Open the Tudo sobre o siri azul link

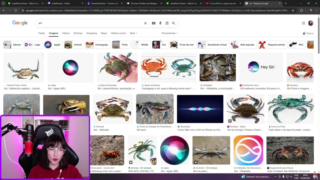(x=290, y=130)
